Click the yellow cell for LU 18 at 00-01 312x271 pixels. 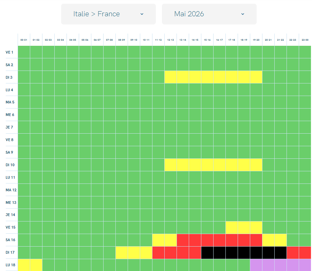click(x=24, y=265)
